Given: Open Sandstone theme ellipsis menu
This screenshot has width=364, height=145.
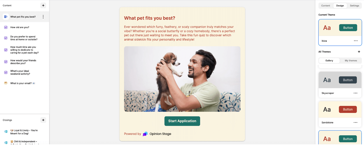Looking at the screenshot, I should click(355, 123).
